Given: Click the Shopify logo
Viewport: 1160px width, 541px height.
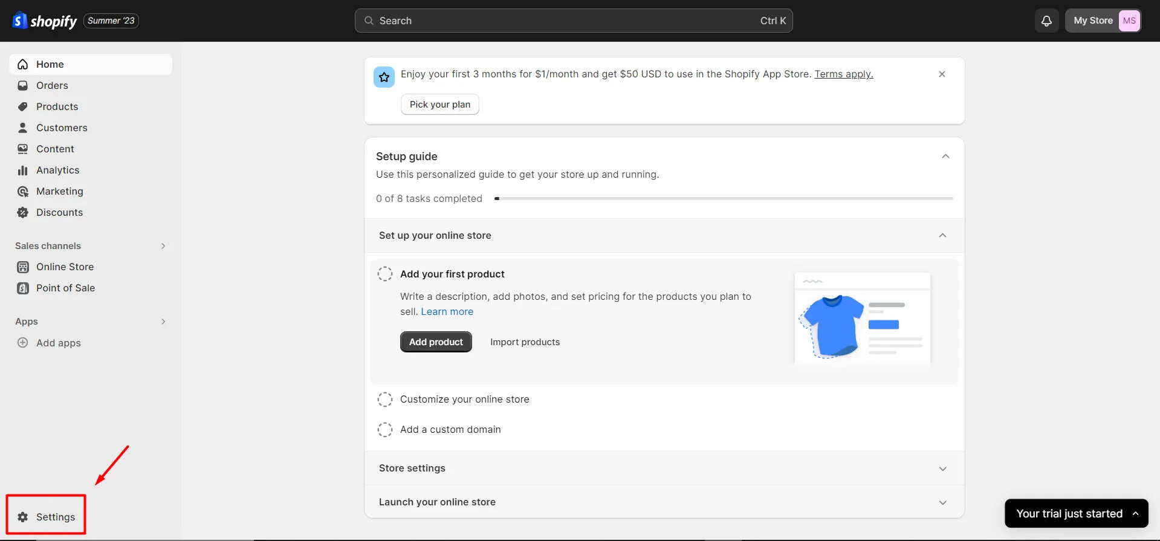Looking at the screenshot, I should (45, 21).
